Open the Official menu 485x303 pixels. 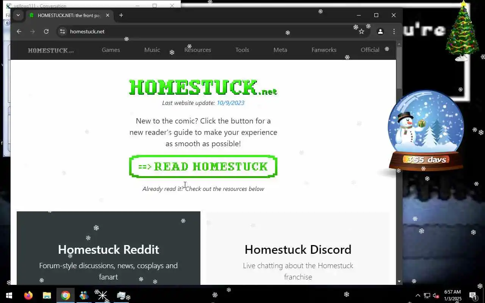(x=370, y=50)
